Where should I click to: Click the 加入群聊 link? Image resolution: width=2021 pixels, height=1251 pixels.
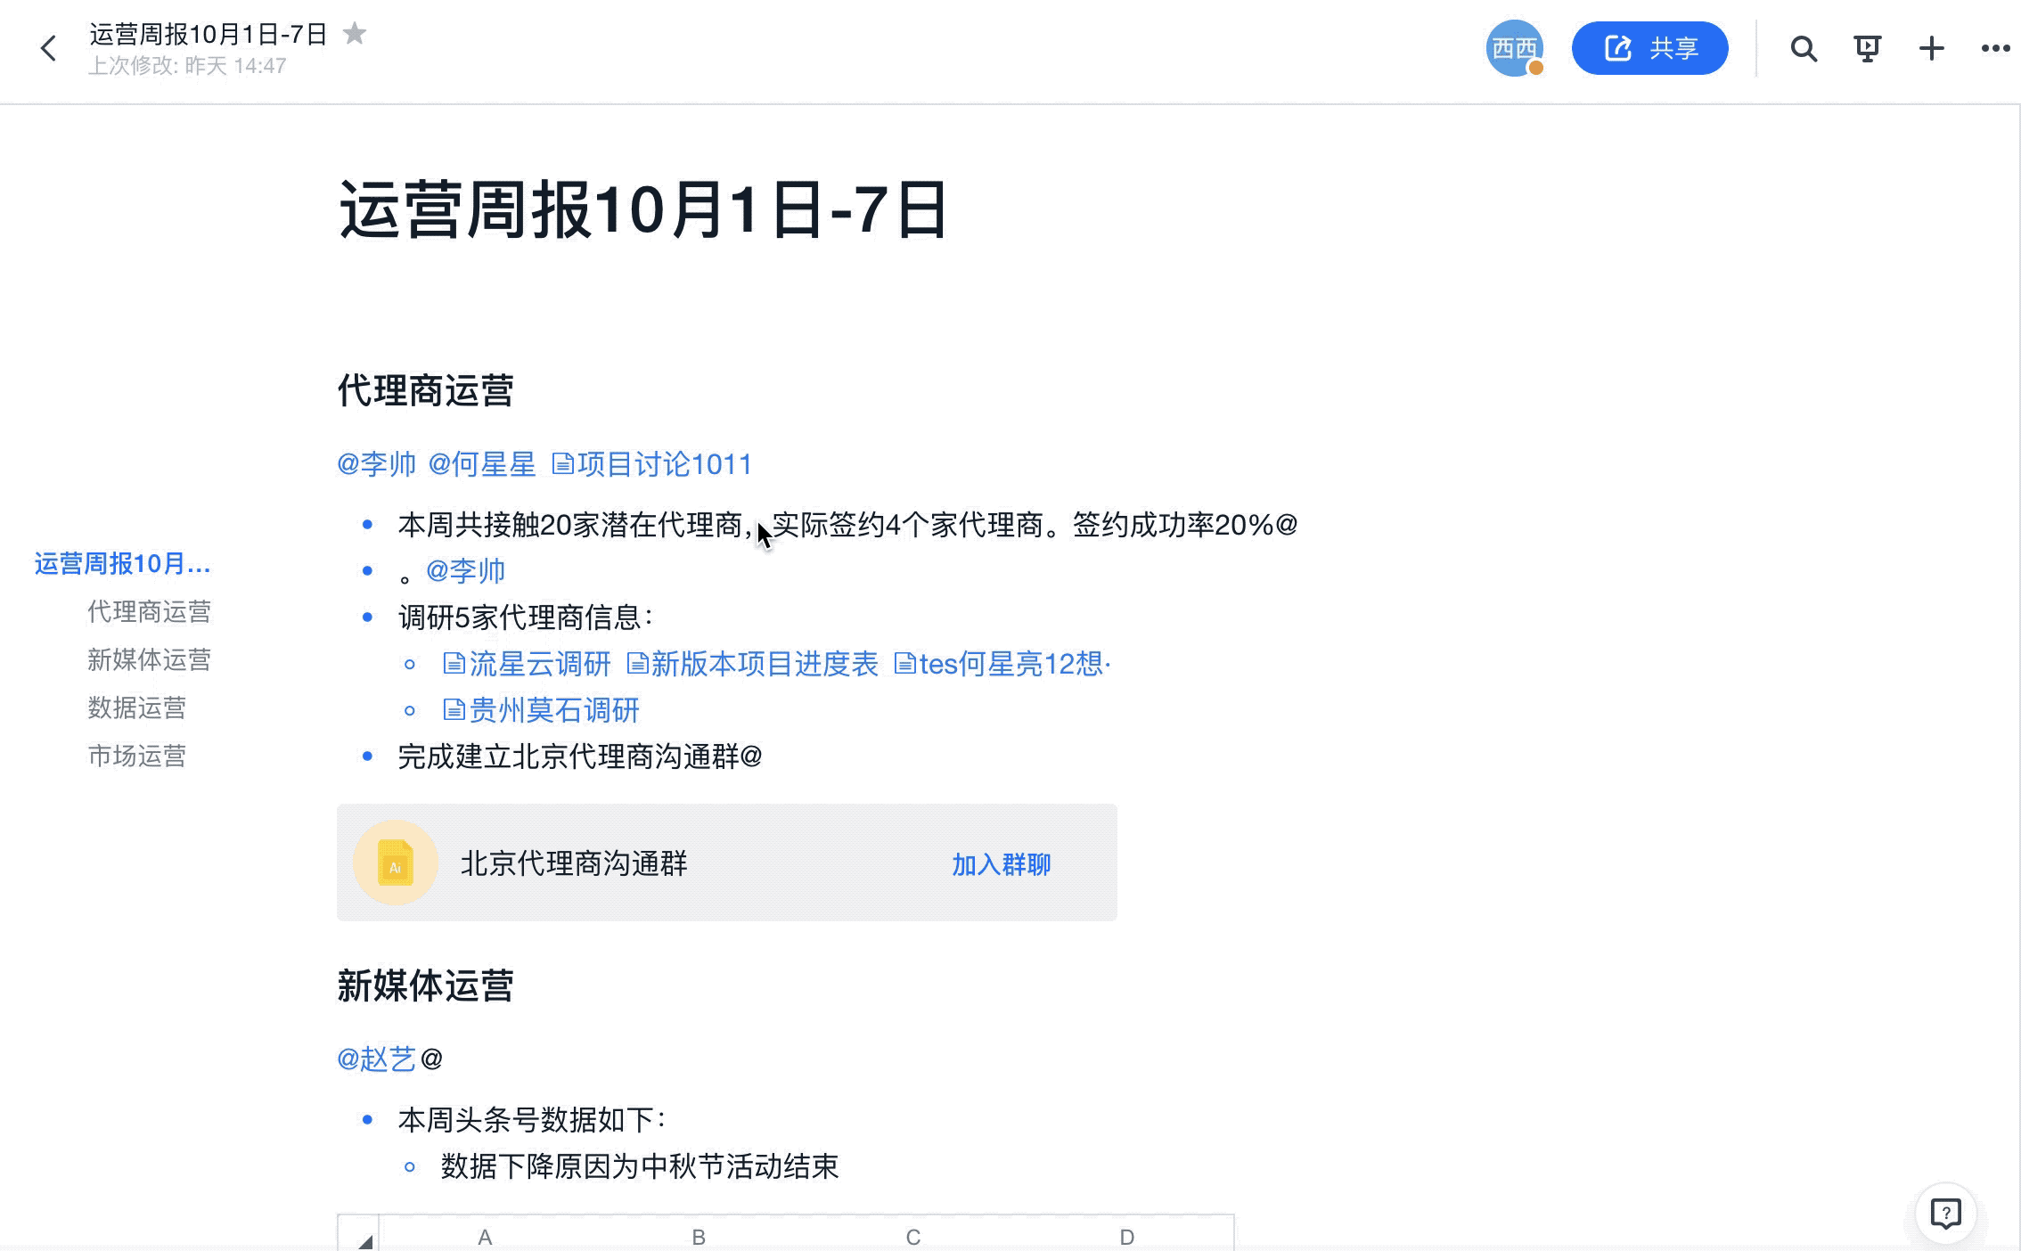pos(1001,864)
